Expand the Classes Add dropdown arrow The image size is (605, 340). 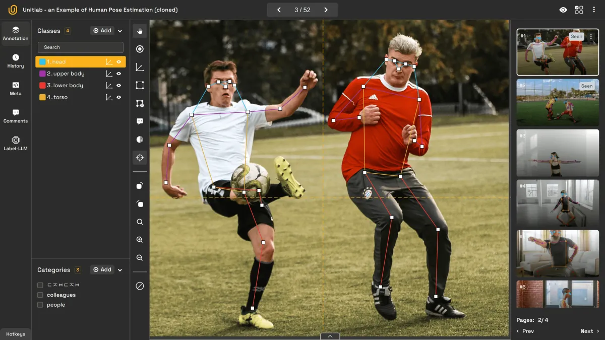click(119, 30)
